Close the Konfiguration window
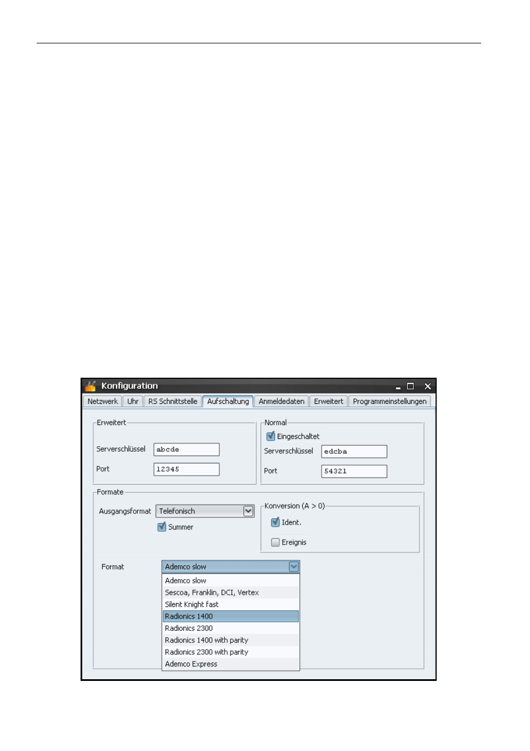The width and height of the screenshot is (530, 751). (x=427, y=386)
